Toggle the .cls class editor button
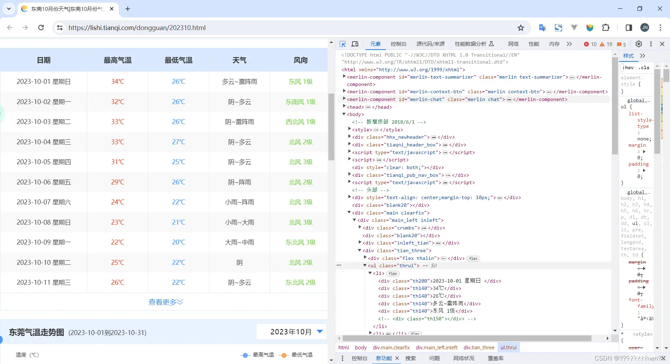 (x=644, y=67)
